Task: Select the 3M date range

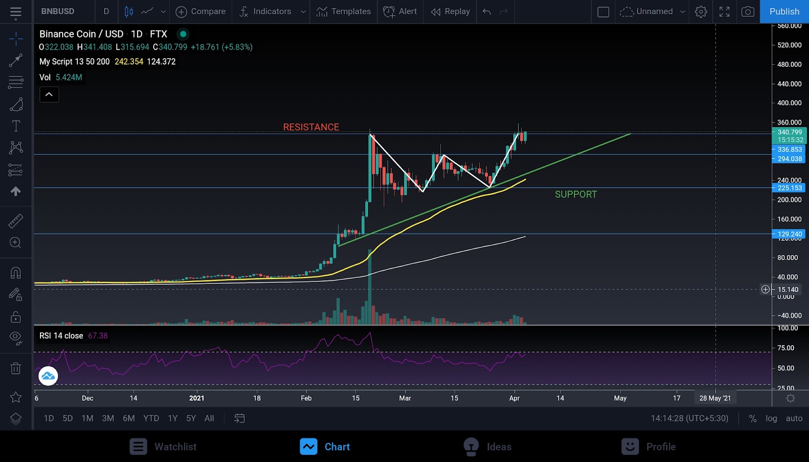Action: (x=108, y=418)
